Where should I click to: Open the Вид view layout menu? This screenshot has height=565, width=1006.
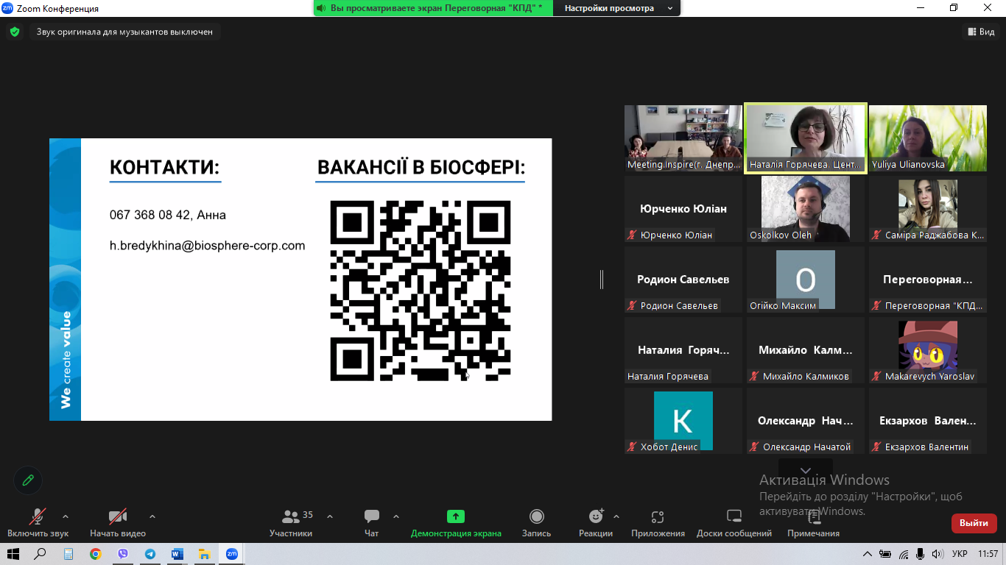pyautogui.click(x=982, y=32)
